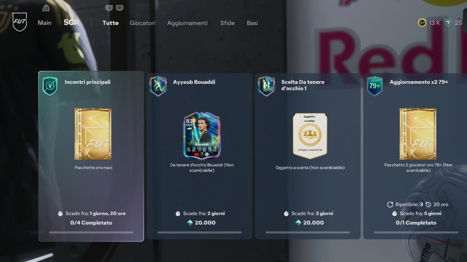Click the Ayyoub Bouaddi progress bar

coord(199,232)
